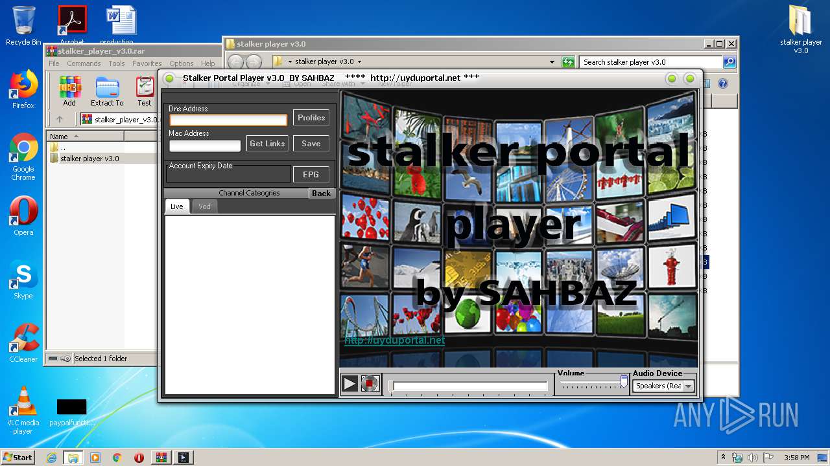Image resolution: width=830 pixels, height=466 pixels.
Task: Click the Explorer search box
Action: pyautogui.click(x=650, y=62)
